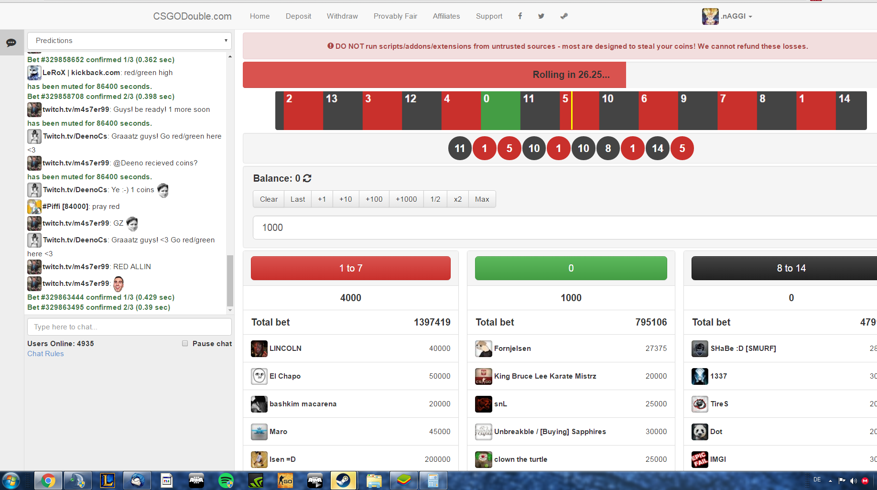The width and height of the screenshot is (877, 490).
Task: Open the Chat Rules link
Action: (45, 354)
